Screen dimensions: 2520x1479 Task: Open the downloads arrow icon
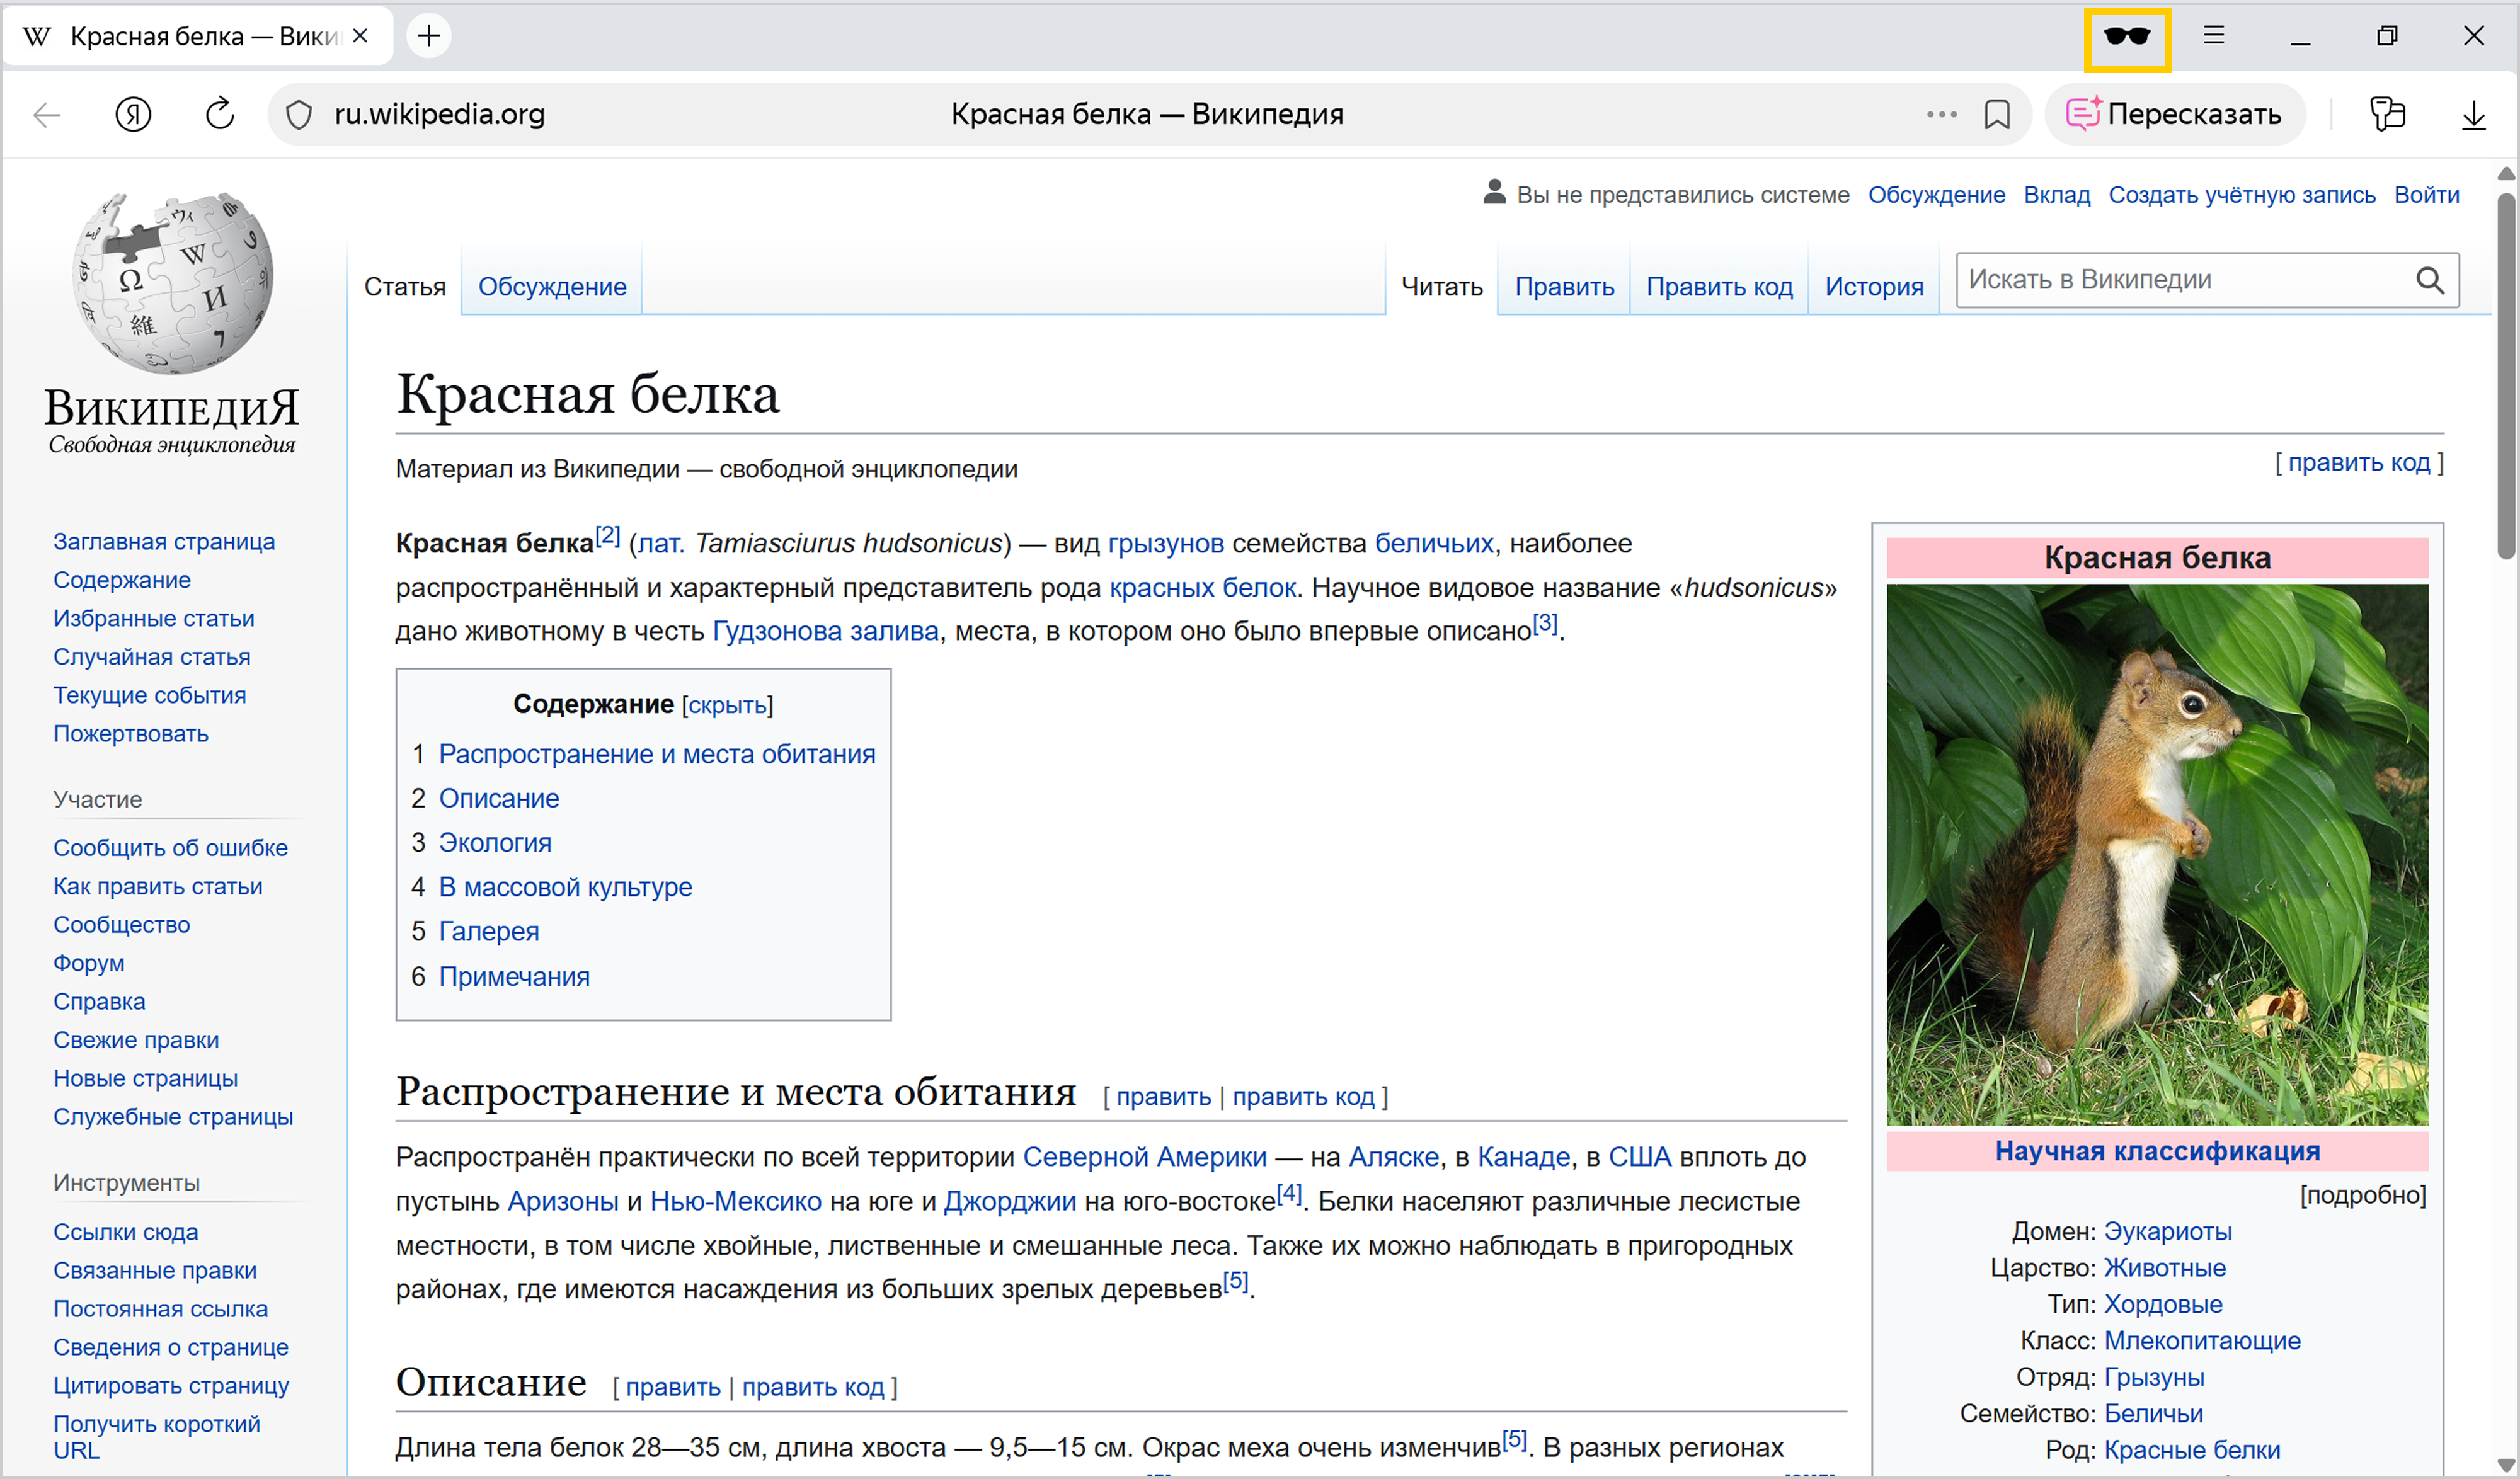pos(2473,115)
